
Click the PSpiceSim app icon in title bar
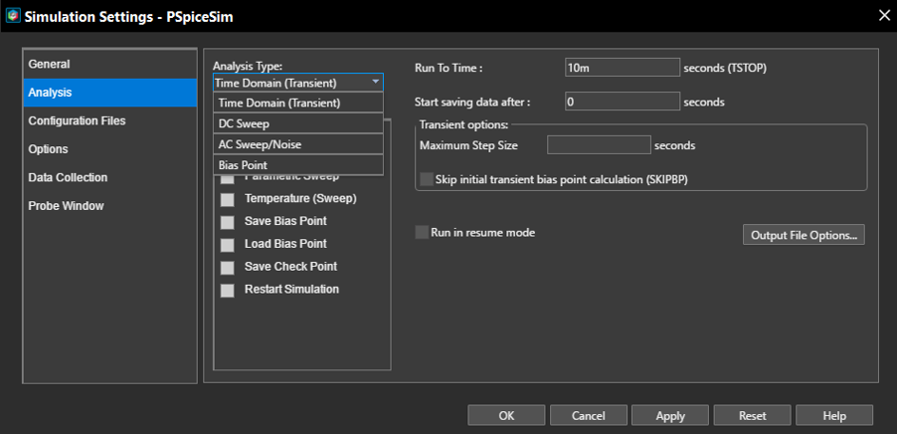[x=12, y=16]
